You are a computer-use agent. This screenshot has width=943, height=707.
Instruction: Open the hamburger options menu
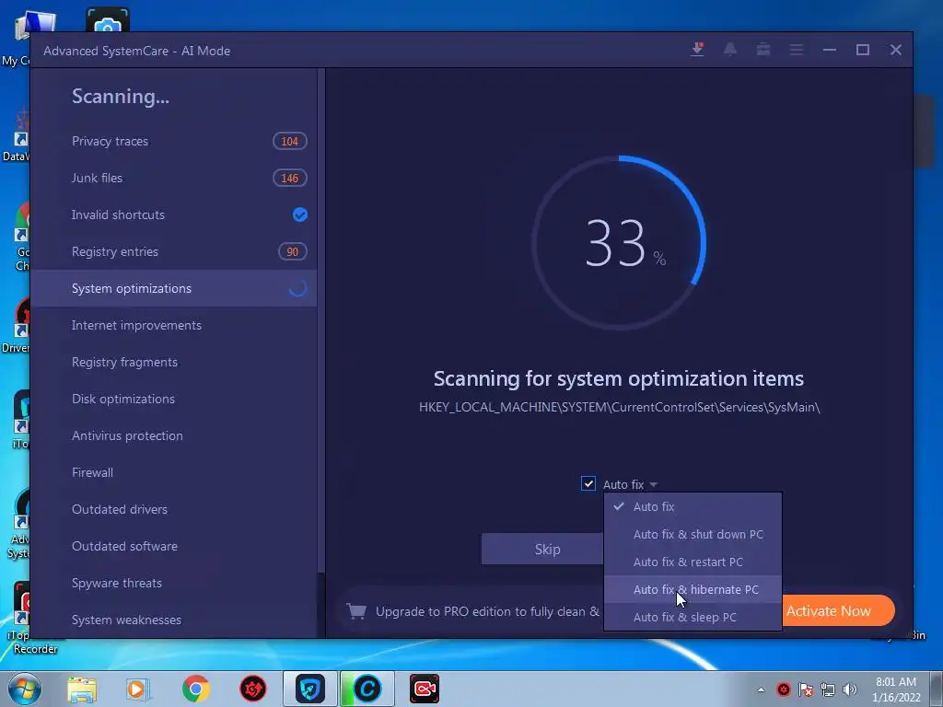click(797, 50)
